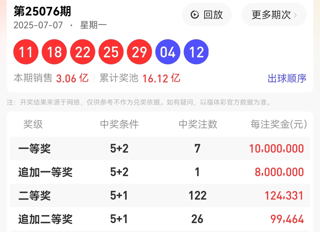Viewport: 320px width, 232px height.
Task: Select blue ball number 04
Action: (168, 52)
